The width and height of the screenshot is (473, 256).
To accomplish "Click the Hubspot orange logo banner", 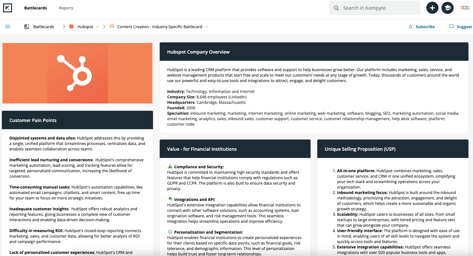I will coord(78,73).
